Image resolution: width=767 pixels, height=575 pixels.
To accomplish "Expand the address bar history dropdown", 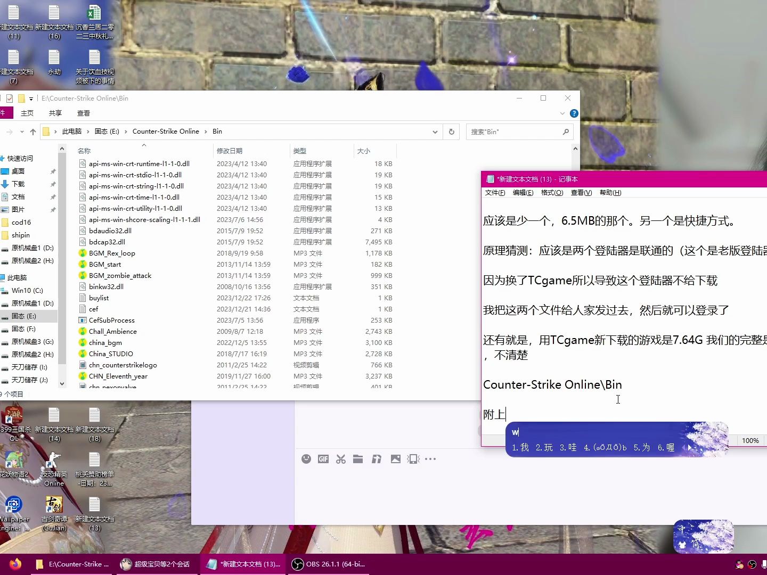I will coord(435,132).
